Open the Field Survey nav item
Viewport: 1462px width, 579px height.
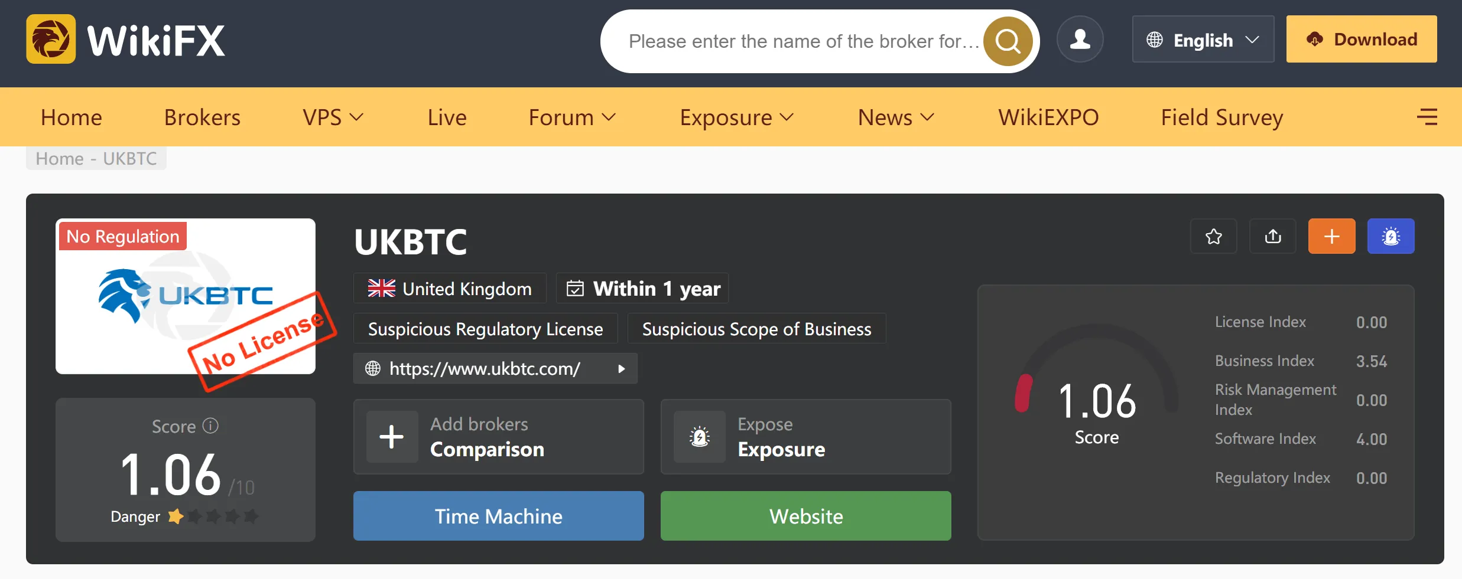click(1222, 117)
